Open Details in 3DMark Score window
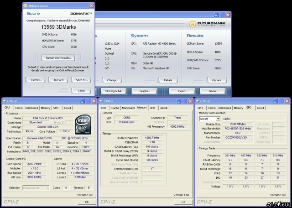The width and height of the screenshot is (292, 208). (x=35, y=80)
